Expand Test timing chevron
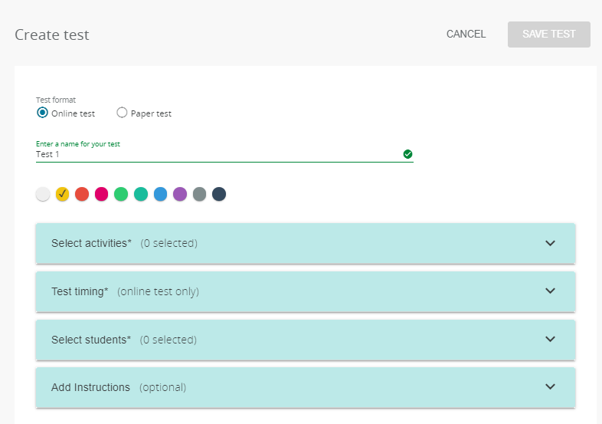 tap(550, 291)
